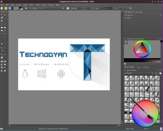Click the shade selector gradient bar

[142, 60]
